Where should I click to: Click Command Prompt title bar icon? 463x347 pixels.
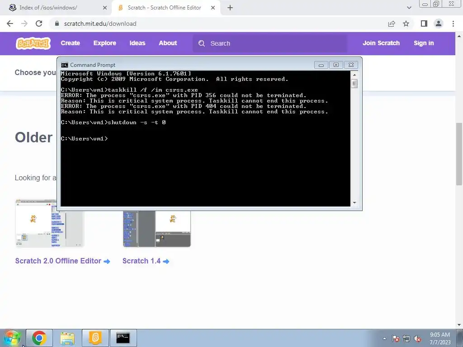point(64,65)
